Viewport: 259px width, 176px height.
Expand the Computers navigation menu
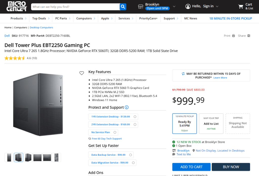click(x=85, y=19)
